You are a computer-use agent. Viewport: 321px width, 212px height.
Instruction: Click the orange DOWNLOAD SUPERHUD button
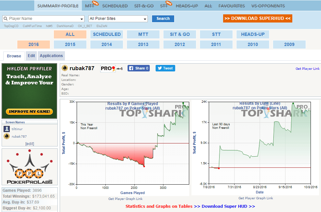257,18
